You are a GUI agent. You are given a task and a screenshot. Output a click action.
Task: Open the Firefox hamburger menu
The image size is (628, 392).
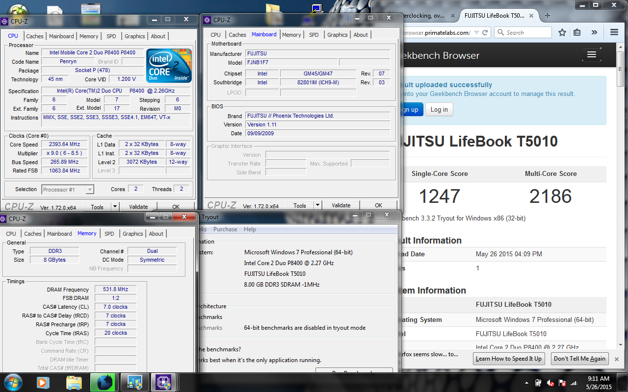[614, 32]
